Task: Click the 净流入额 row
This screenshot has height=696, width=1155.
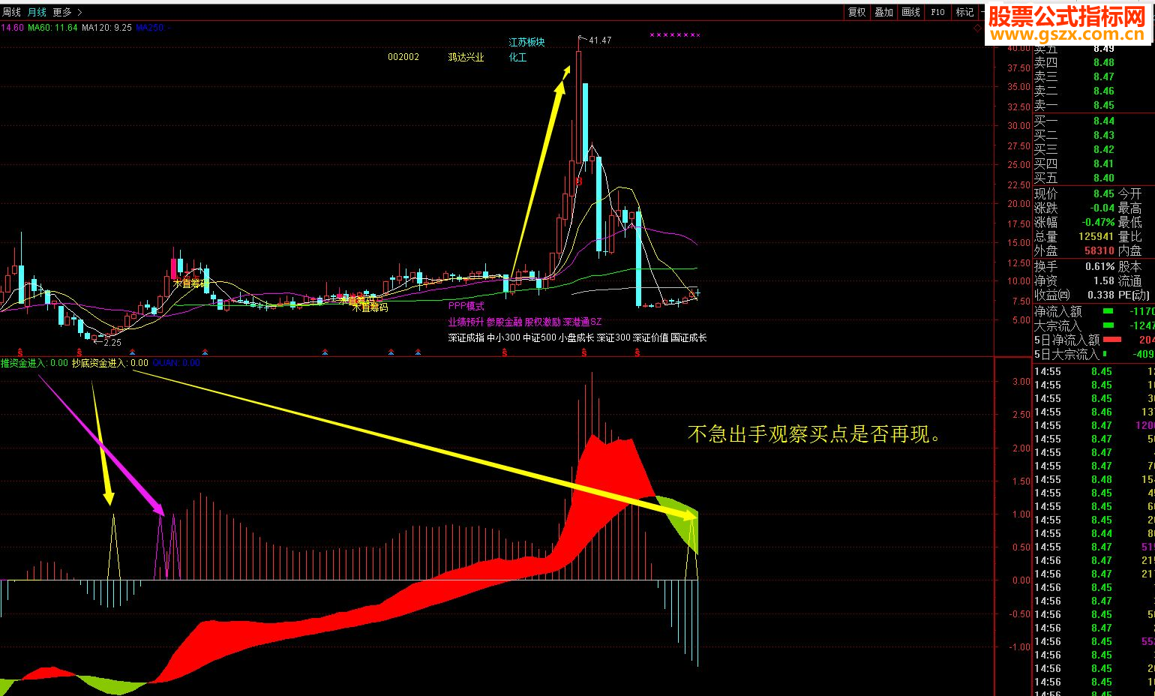Action: click(x=1093, y=311)
